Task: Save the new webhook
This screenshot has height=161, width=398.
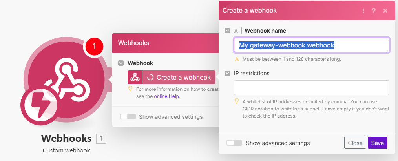Action: pos(378,143)
